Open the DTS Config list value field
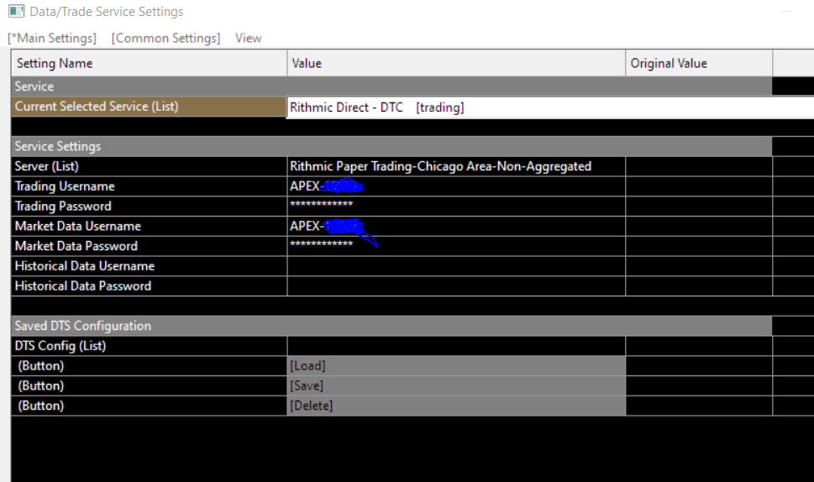Image resolution: width=814 pixels, height=482 pixels. (456, 346)
